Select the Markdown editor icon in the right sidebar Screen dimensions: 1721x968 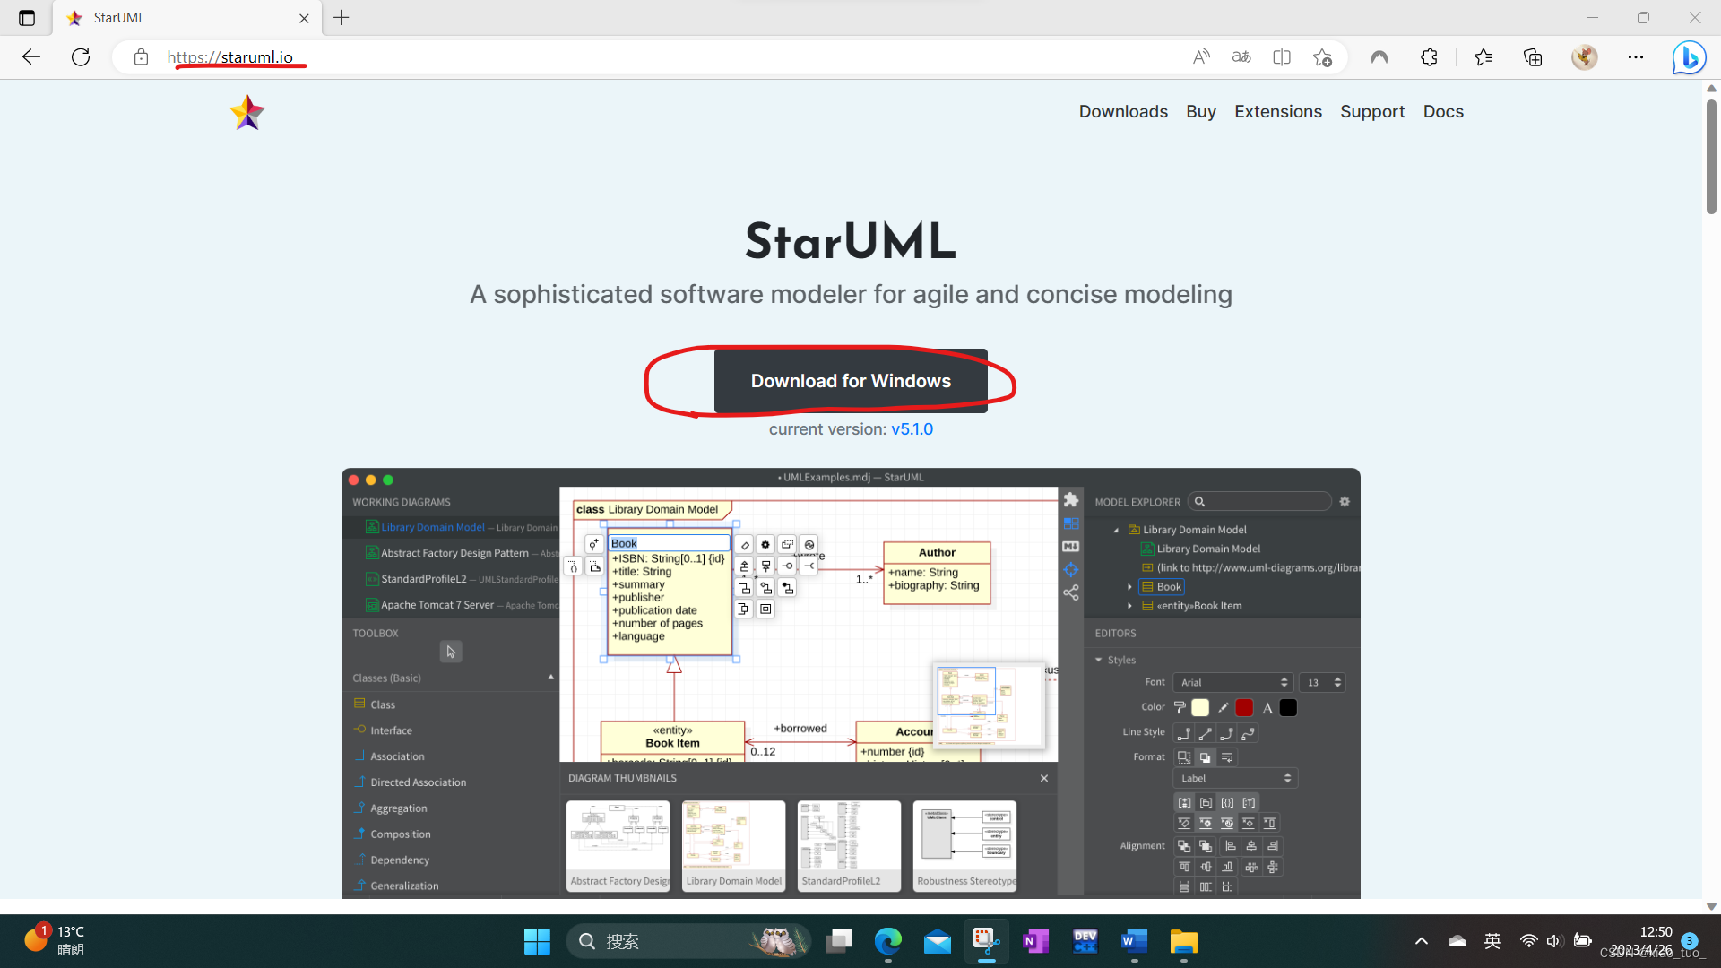tap(1070, 546)
